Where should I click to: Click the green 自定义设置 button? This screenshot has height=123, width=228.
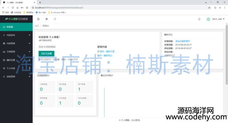(47, 53)
